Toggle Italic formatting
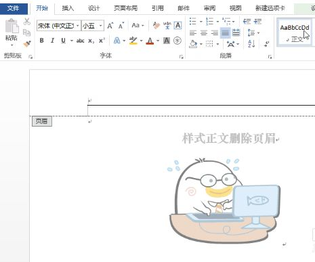 pyautogui.click(x=52, y=41)
